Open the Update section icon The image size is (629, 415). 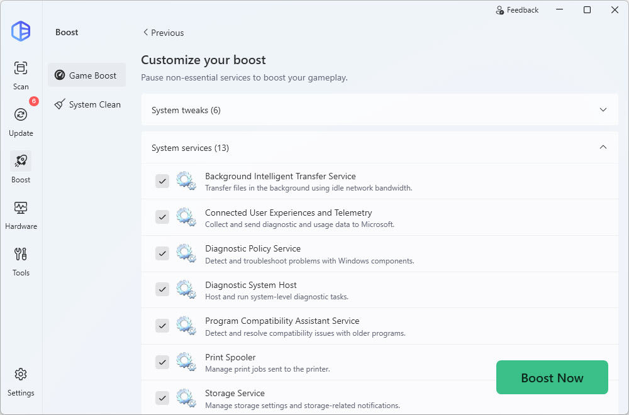click(x=21, y=114)
